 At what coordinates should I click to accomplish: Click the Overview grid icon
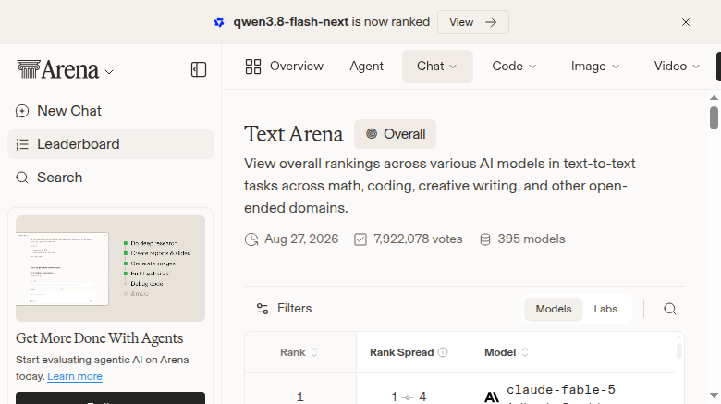tap(253, 67)
